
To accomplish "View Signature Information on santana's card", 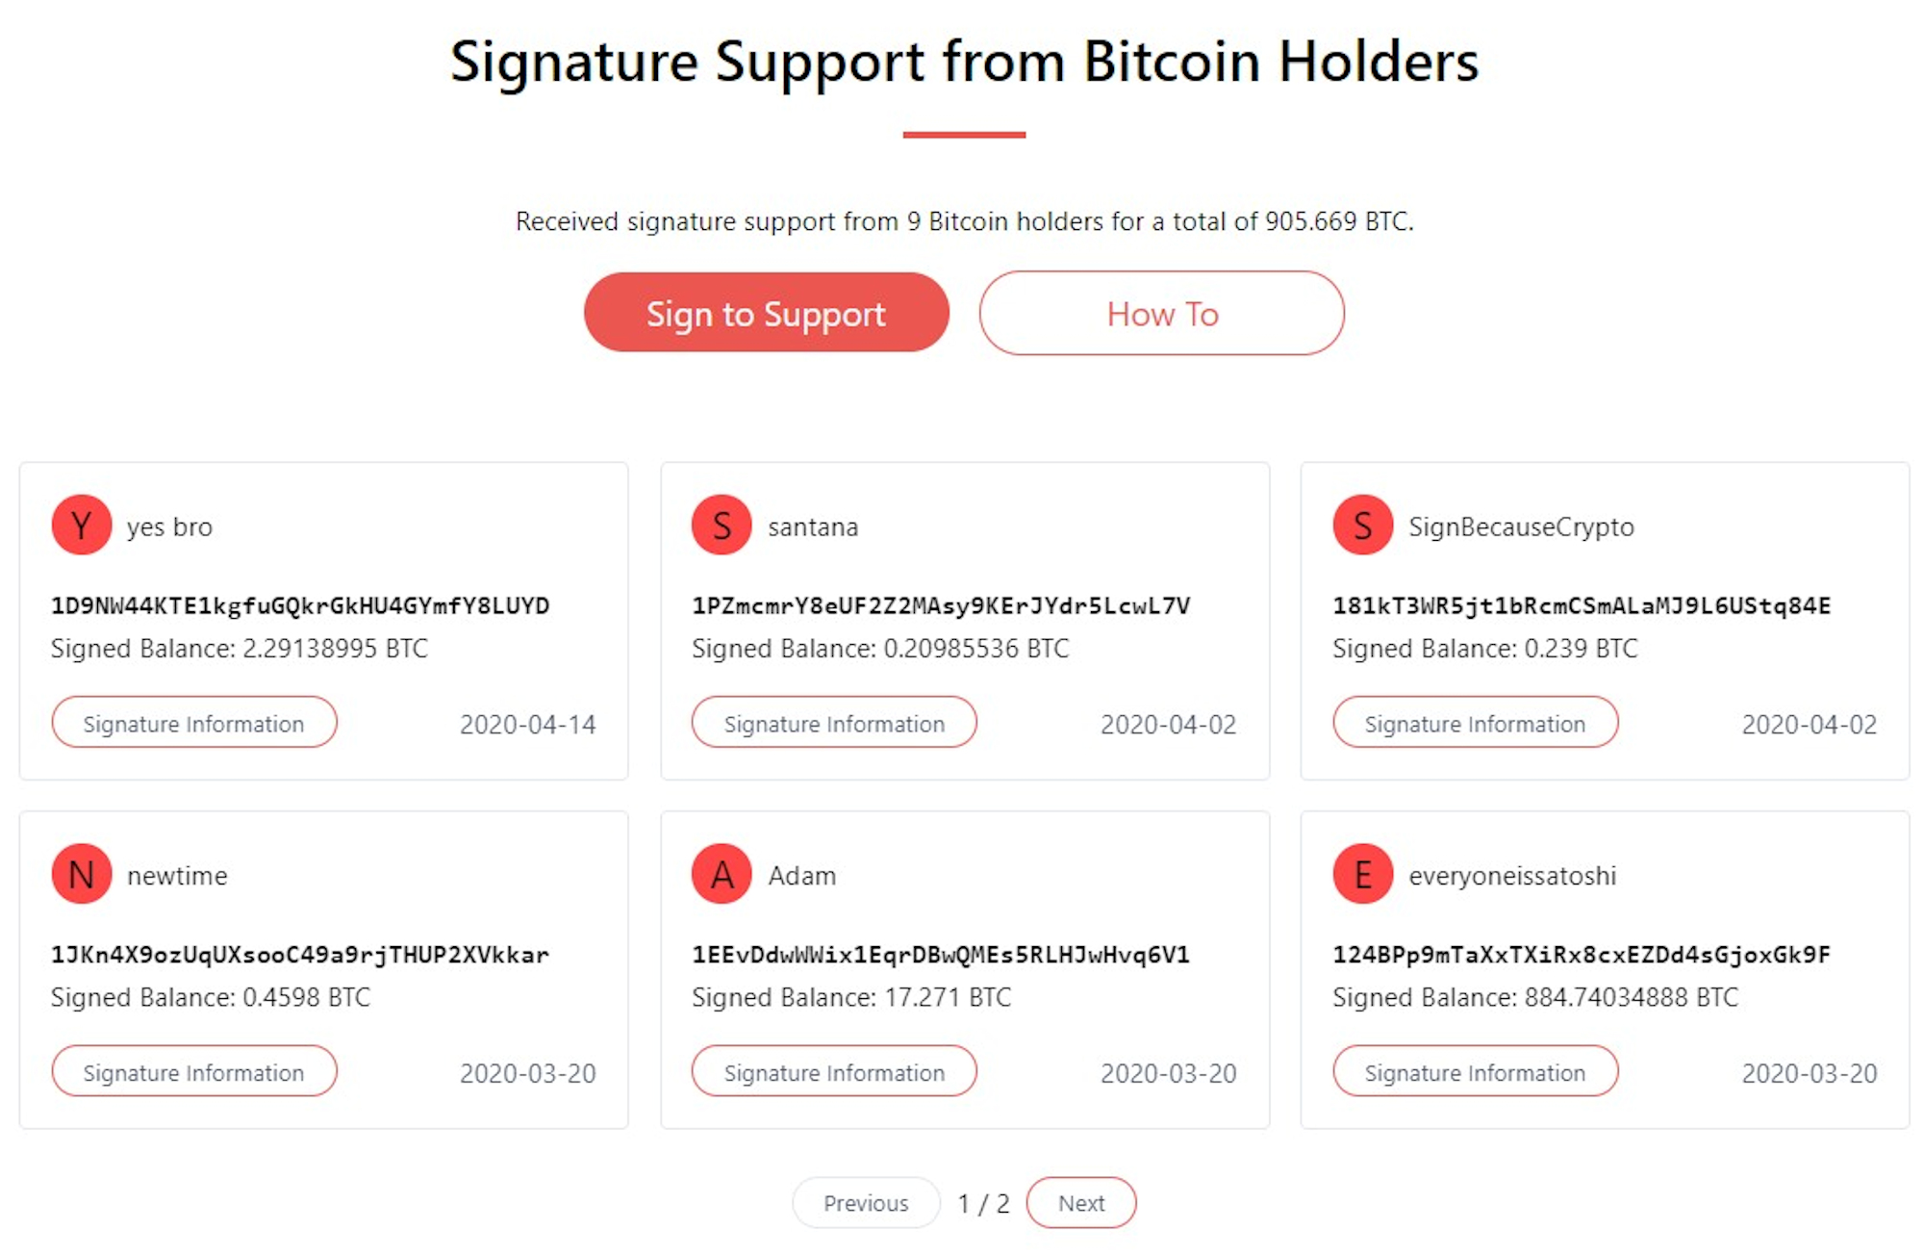I will pos(834,723).
